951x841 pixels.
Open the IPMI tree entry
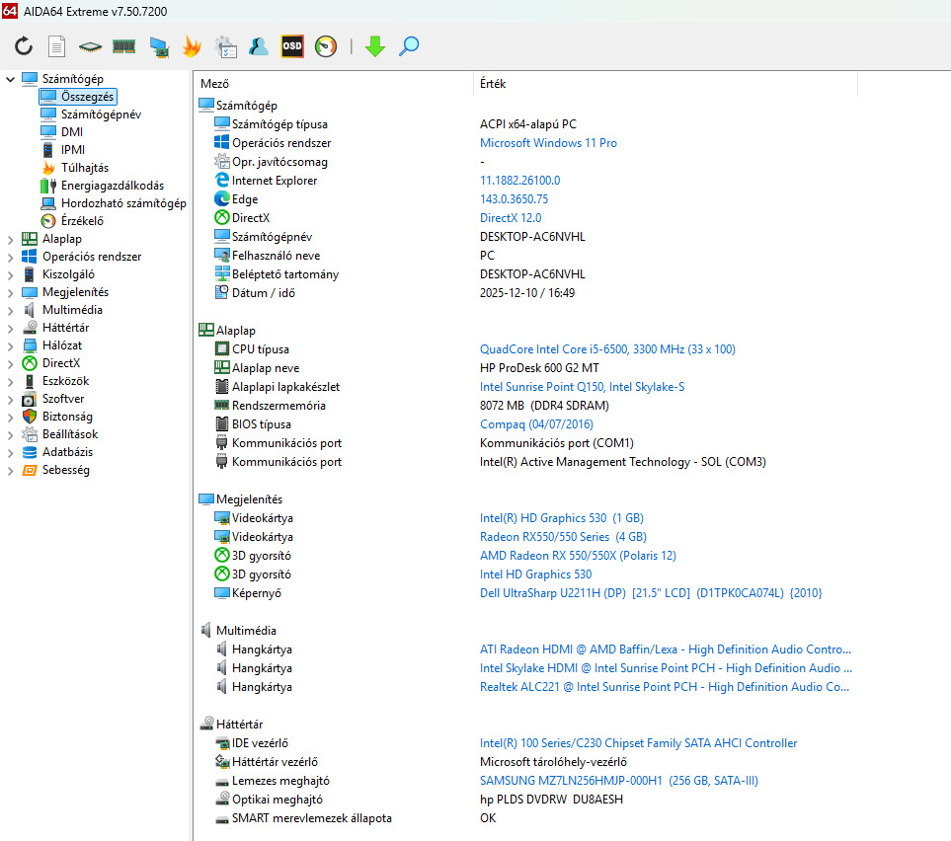coord(73,150)
